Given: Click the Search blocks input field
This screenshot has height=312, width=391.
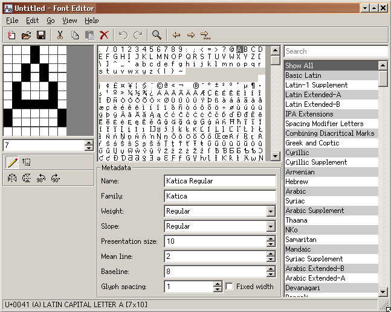Looking at the screenshot, I should pos(335,51).
